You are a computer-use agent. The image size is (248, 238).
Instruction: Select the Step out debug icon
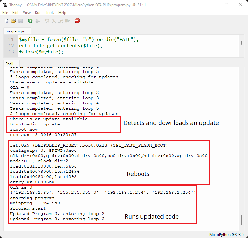[x=61, y=21]
